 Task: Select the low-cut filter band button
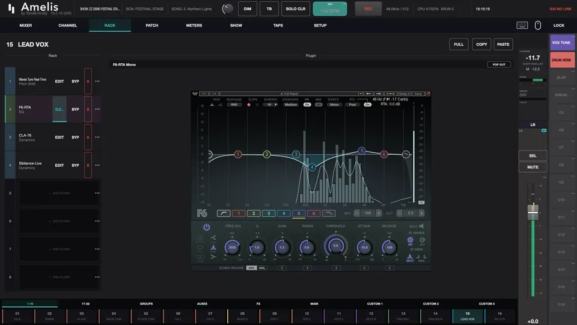tap(224, 213)
